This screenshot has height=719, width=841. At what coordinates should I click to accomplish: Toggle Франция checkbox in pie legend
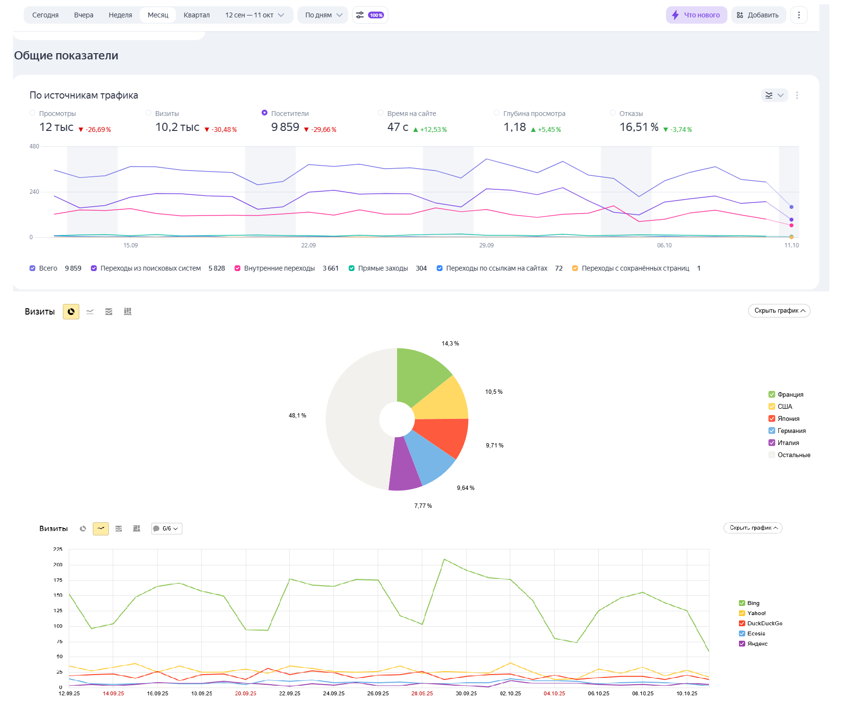point(772,394)
